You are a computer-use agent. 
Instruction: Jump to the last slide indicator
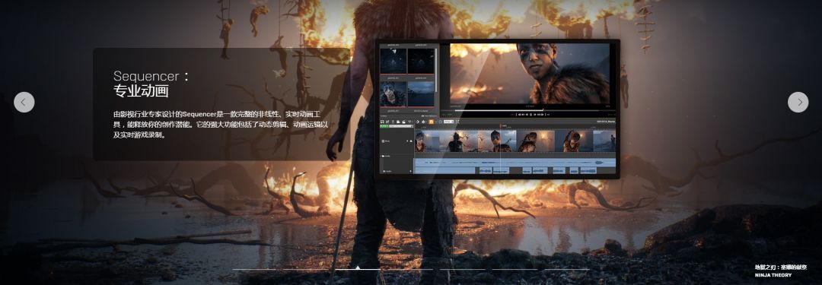click(x=567, y=269)
